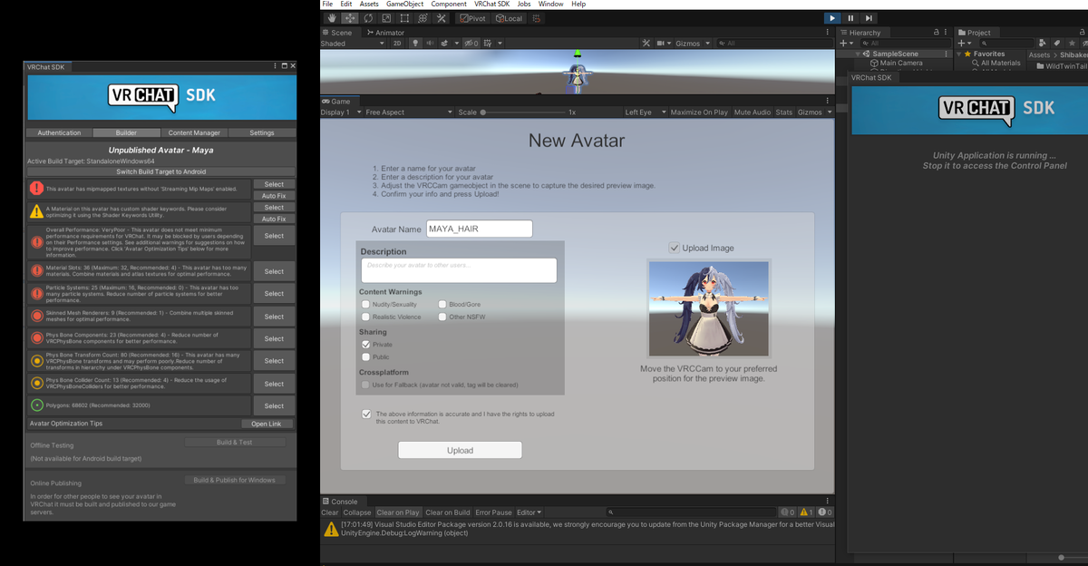Tick Other NSFW content warning
The width and height of the screenshot is (1088, 566).
(442, 317)
